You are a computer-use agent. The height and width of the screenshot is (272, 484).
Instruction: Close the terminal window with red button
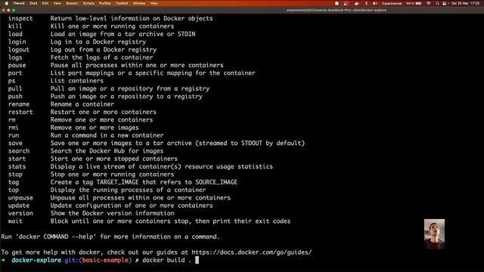tap(3, 10)
